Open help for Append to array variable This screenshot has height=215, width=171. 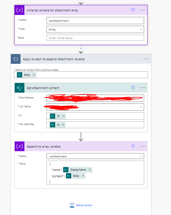click(x=133, y=146)
